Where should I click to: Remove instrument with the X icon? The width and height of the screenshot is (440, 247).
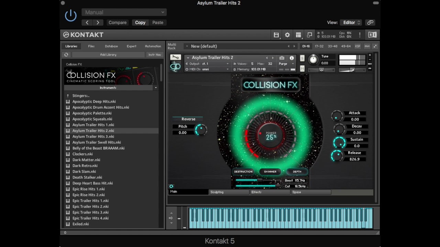(370, 55)
